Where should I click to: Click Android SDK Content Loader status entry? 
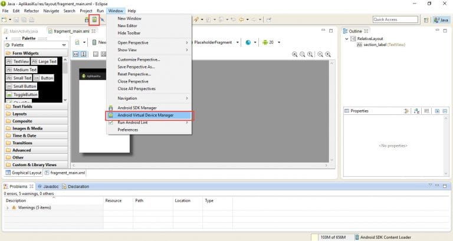pos(382,237)
